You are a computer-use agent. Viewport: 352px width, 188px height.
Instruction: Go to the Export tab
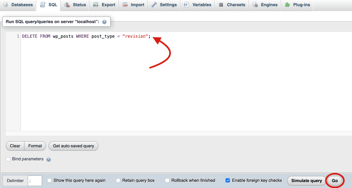104,5
